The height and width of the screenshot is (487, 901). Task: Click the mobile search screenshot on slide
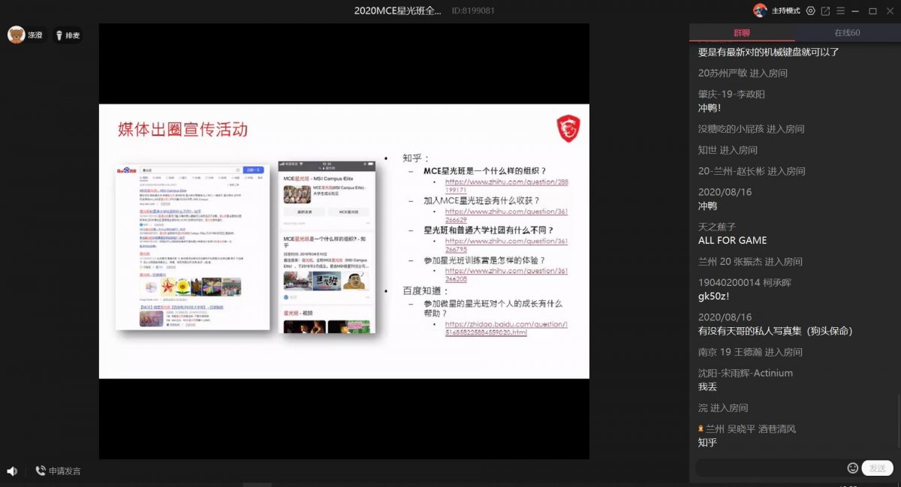click(327, 246)
